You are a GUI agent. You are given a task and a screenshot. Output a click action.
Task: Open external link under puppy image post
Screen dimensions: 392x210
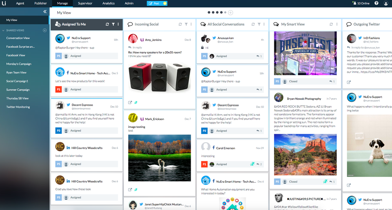tap(349, 185)
